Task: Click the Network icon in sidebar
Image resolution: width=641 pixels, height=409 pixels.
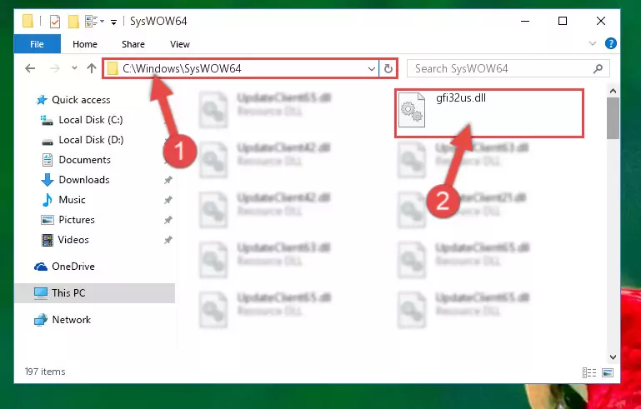Action: point(41,320)
